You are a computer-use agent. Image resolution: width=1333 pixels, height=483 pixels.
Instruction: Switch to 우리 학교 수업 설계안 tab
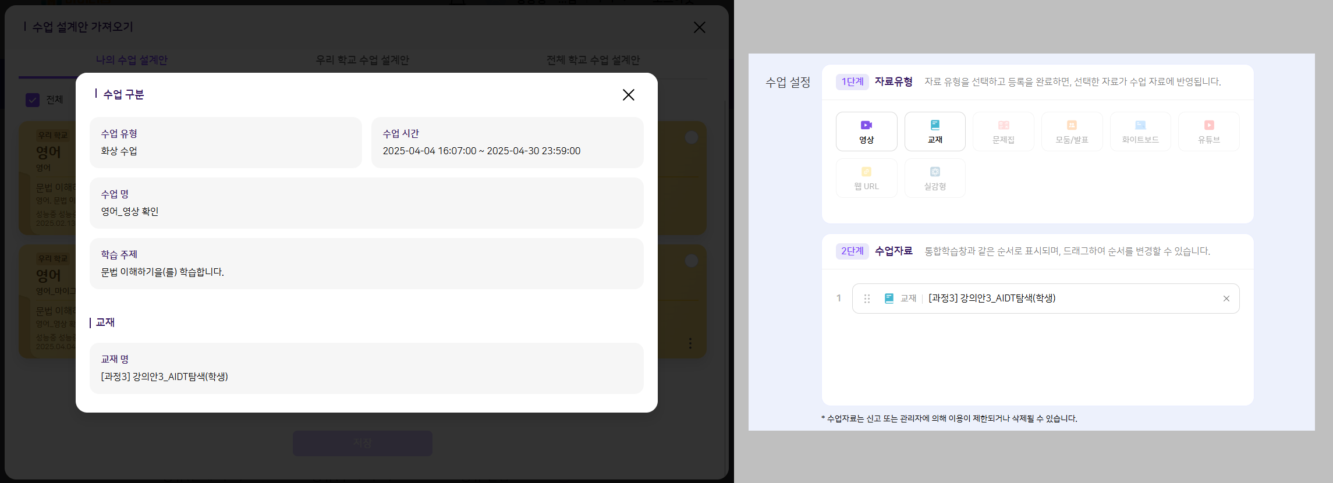pyautogui.click(x=362, y=60)
